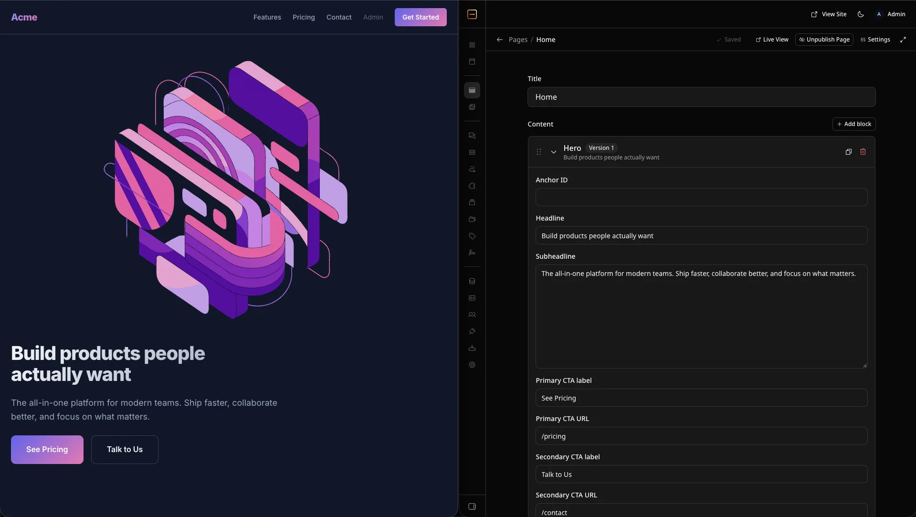This screenshot has height=517, width=916.
Task: Open the puzzle piece icon in the sidebar
Action: pos(472,186)
